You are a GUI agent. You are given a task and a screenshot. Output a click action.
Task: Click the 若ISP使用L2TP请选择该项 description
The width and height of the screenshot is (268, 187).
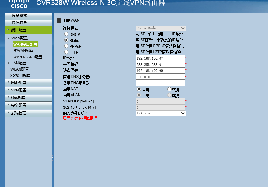[x=159, y=52]
